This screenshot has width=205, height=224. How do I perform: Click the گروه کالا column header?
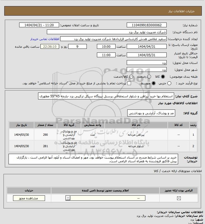(x=69, y=125)
